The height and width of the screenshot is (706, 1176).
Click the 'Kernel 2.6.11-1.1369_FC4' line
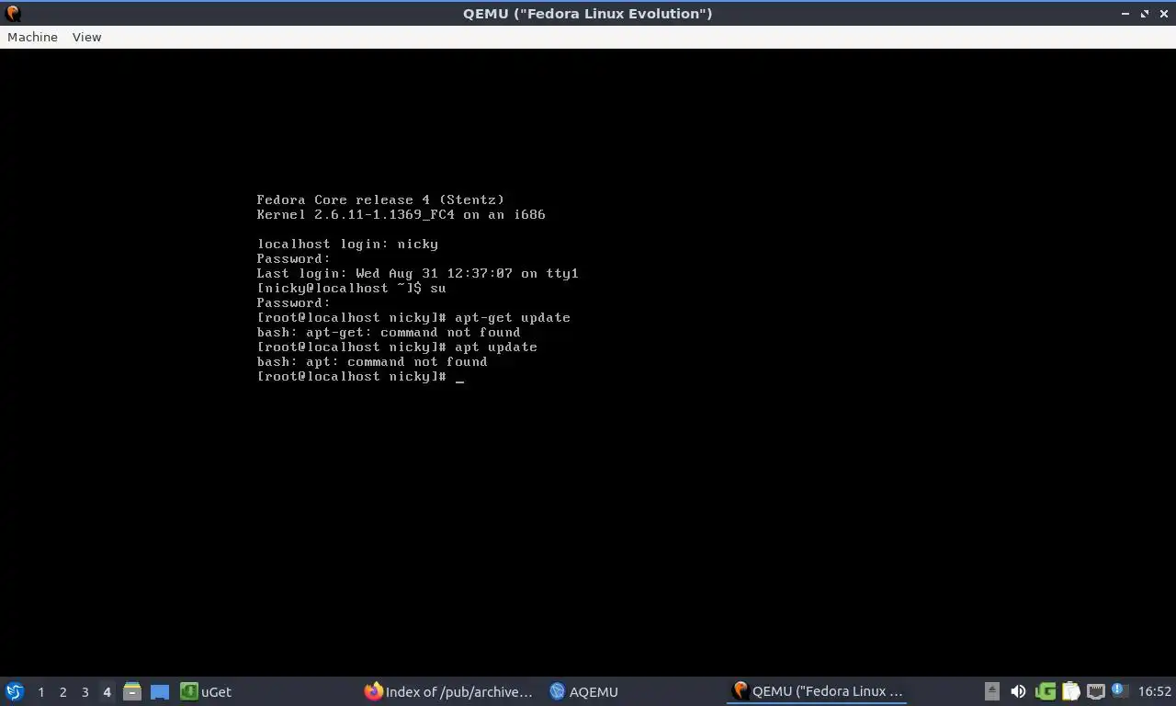pyautogui.click(x=401, y=214)
